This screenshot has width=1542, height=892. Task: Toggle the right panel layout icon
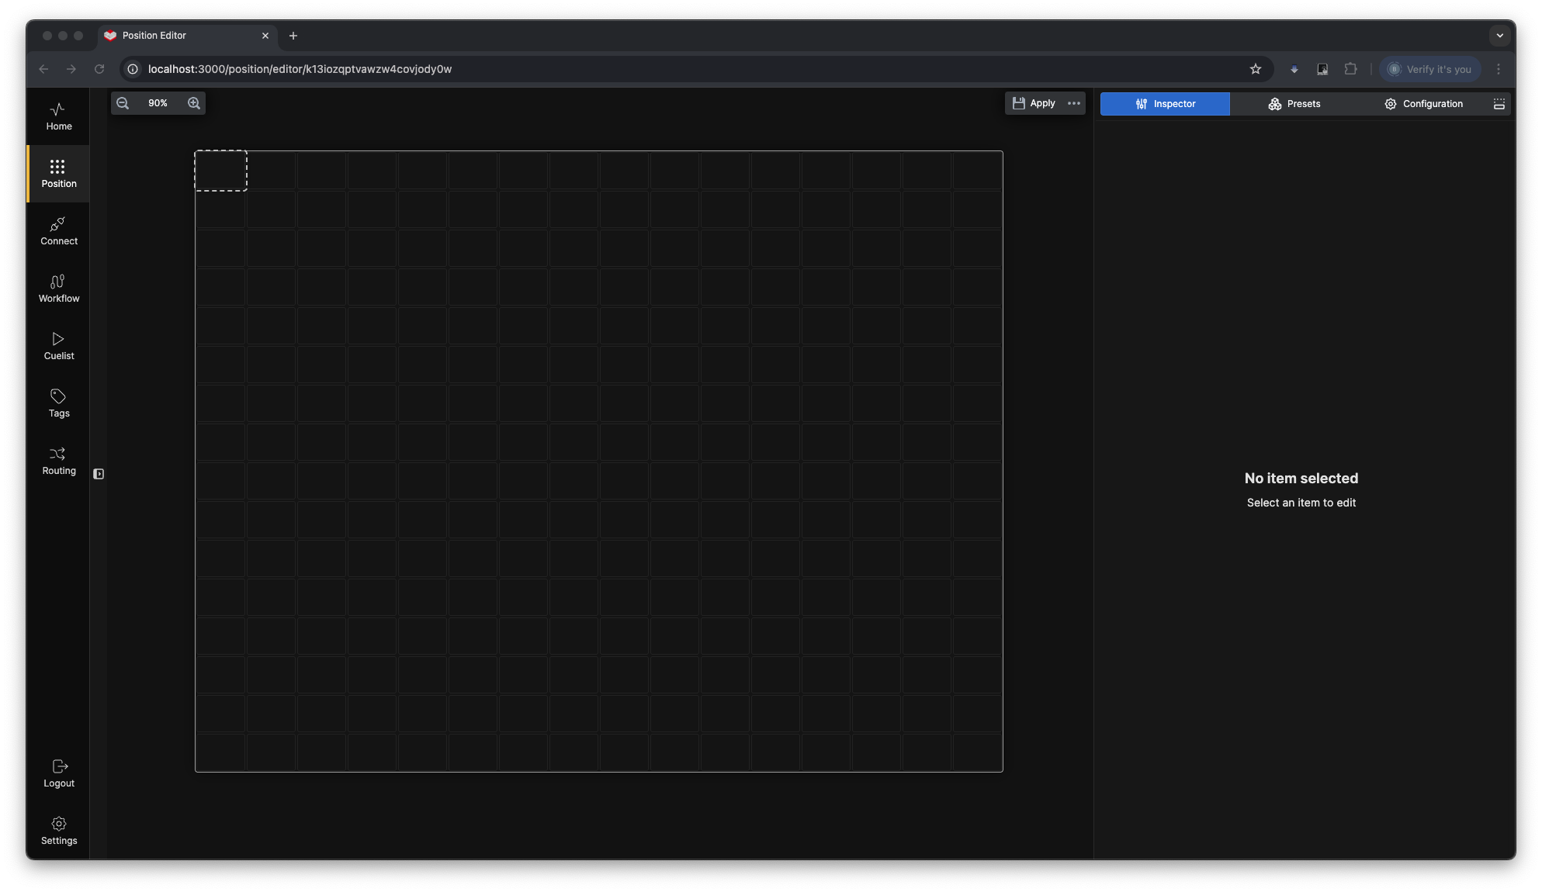1499,104
